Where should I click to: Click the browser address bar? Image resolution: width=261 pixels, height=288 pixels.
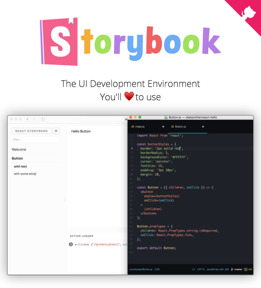click(x=104, y=119)
